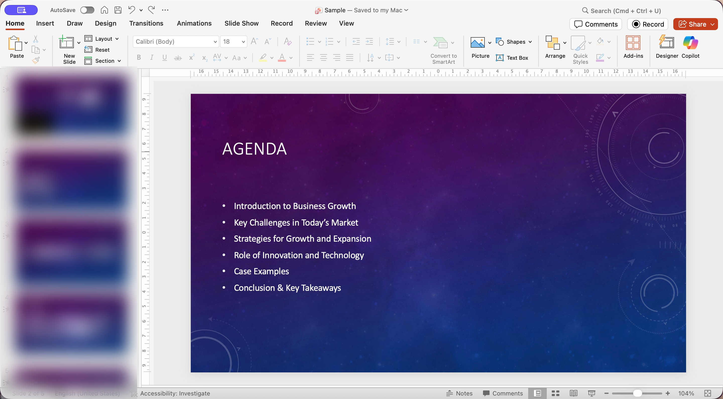Click the zoom slider handle
The image size is (723, 399).
(637, 393)
